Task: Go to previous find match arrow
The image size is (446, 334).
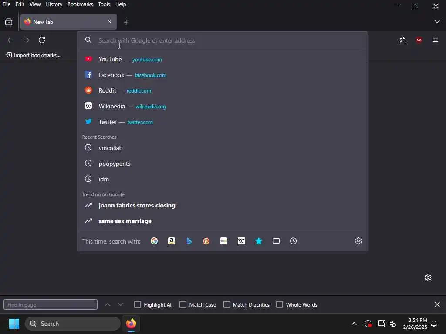Action: [x=108, y=304]
